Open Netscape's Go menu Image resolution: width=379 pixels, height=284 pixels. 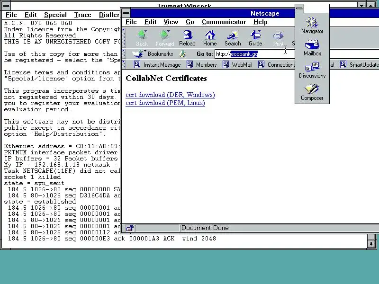[x=190, y=22]
